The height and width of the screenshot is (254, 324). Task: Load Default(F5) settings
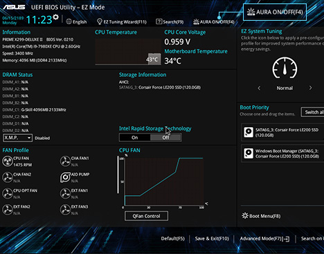(x=172, y=239)
